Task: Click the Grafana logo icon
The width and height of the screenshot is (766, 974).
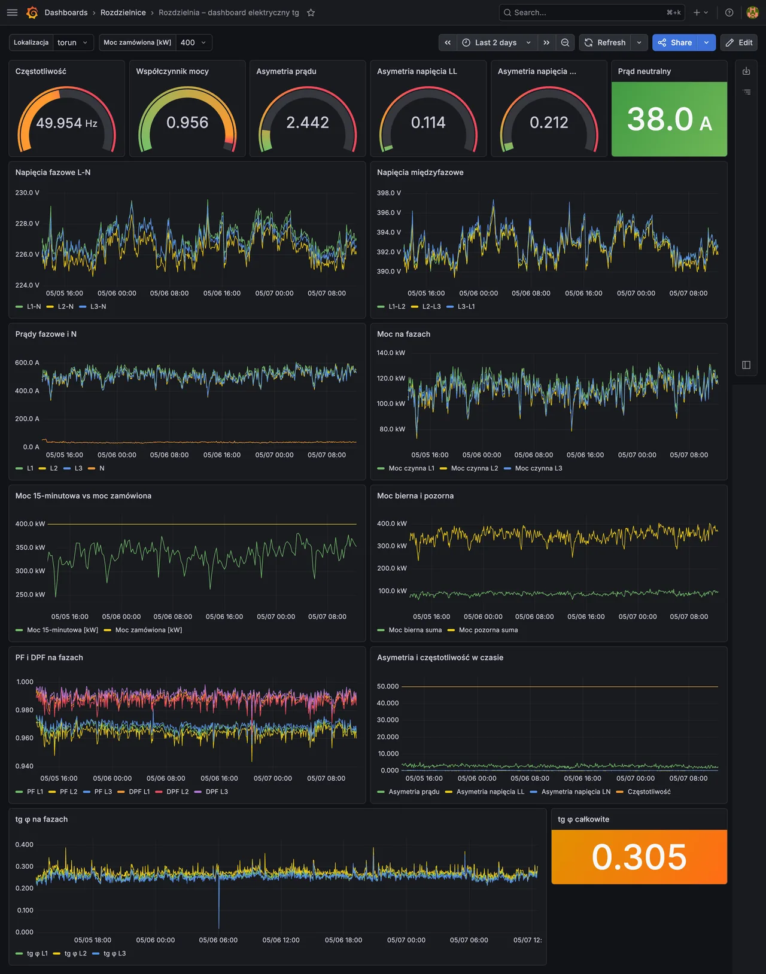Action: coord(32,13)
